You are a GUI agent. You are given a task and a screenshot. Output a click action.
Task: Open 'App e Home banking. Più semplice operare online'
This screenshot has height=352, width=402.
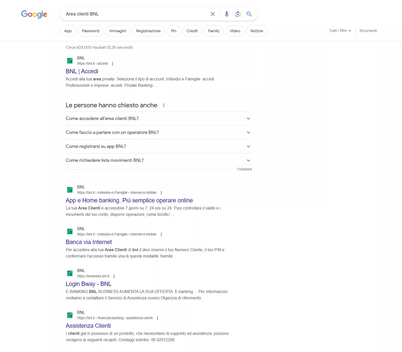pos(129,200)
